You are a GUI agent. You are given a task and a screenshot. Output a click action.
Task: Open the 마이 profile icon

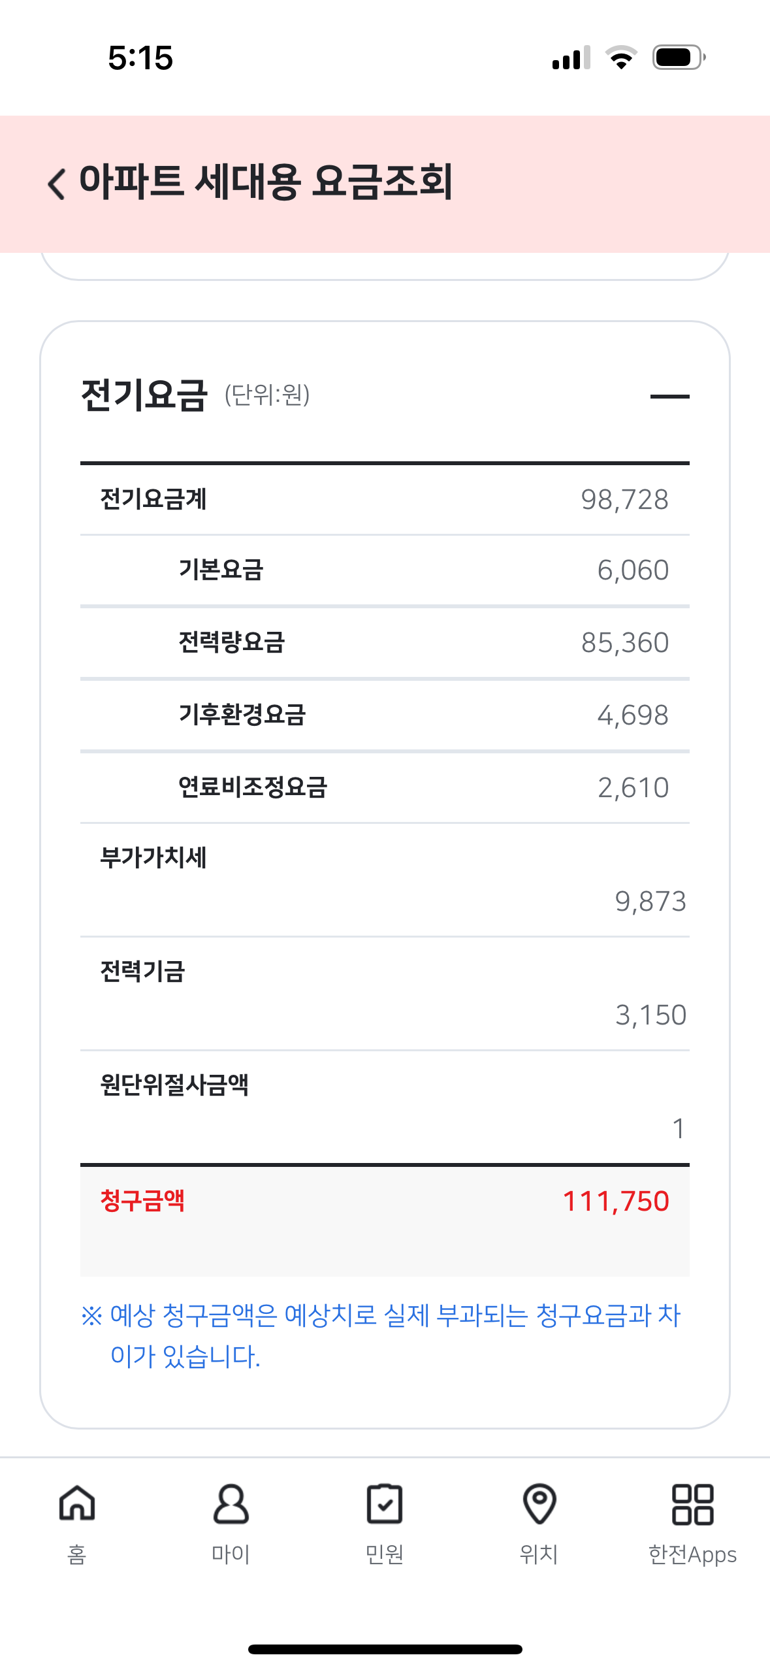[x=231, y=1503]
